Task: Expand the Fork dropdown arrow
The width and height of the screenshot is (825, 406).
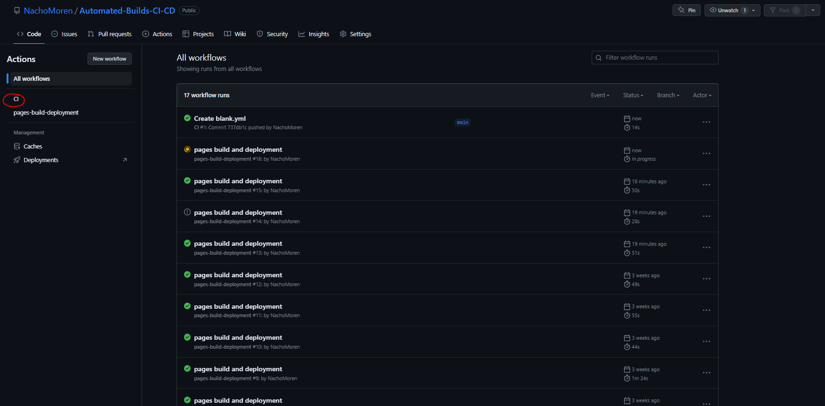Action: pos(813,10)
